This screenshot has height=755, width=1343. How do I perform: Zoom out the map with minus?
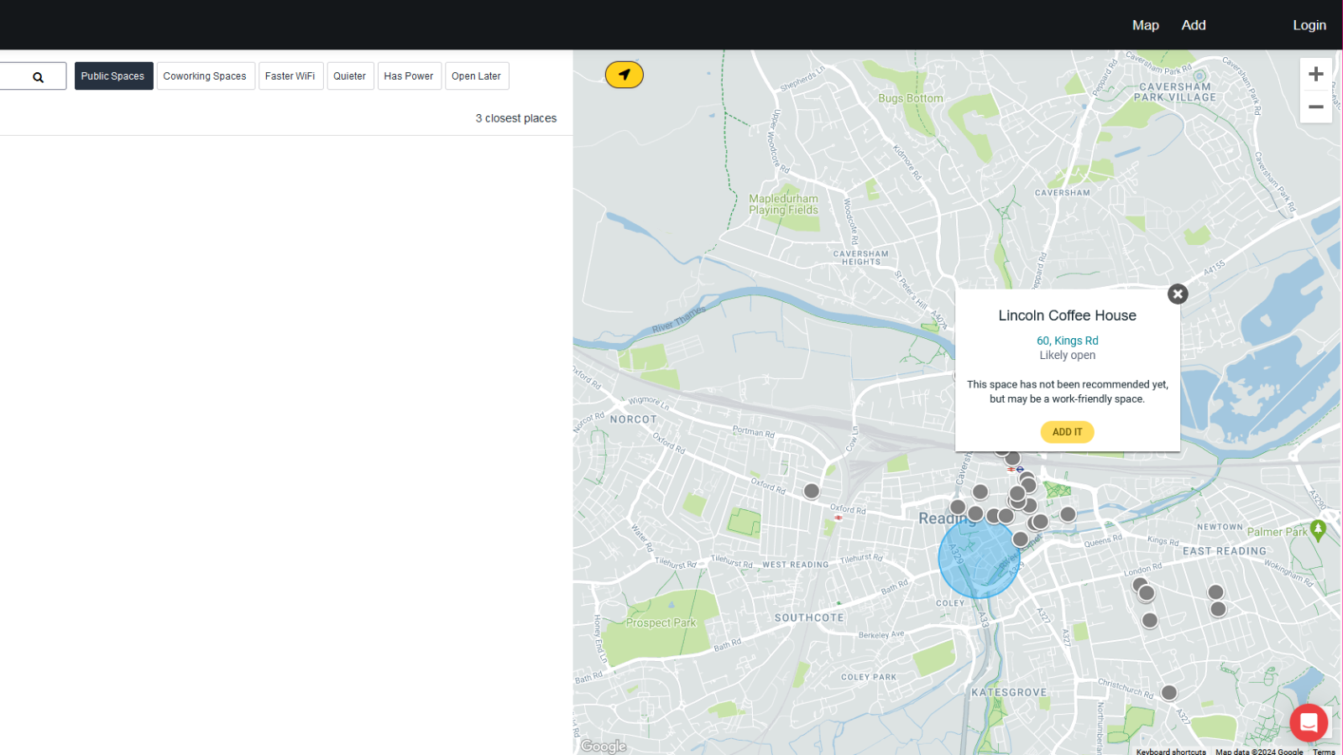click(x=1316, y=107)
